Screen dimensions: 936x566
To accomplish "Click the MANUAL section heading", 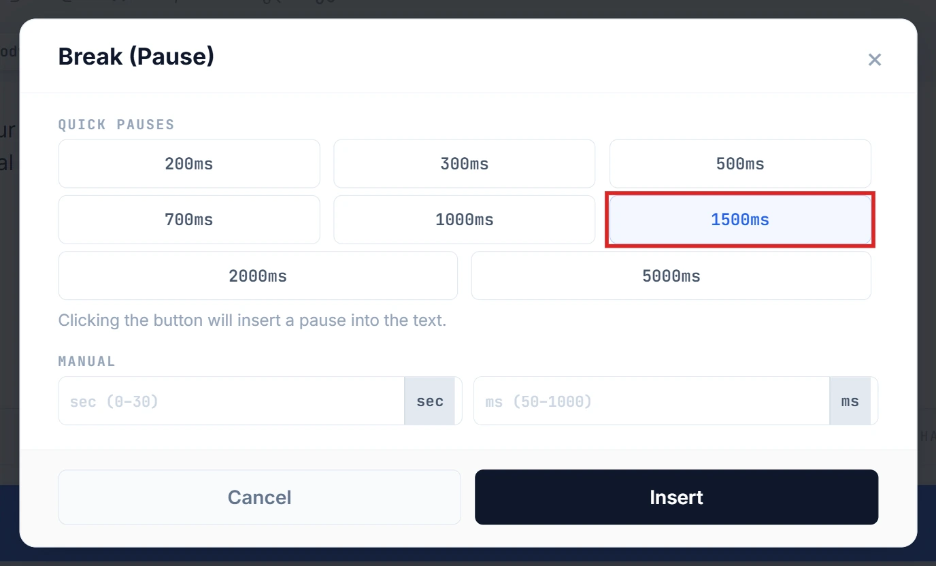I will [x=87, y=361].
